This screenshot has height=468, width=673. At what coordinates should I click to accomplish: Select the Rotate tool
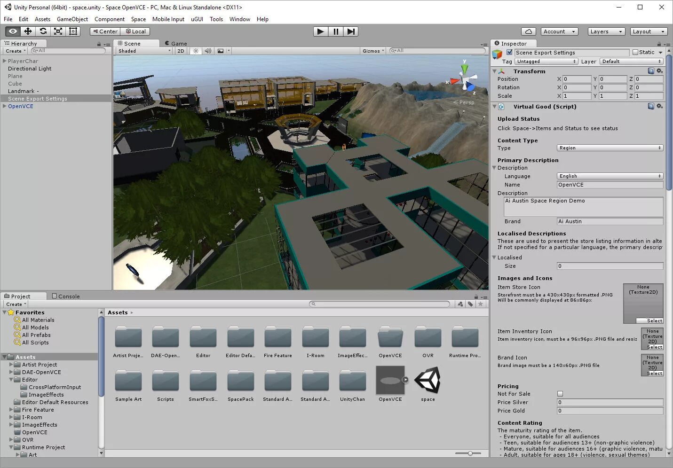(43, 31)
